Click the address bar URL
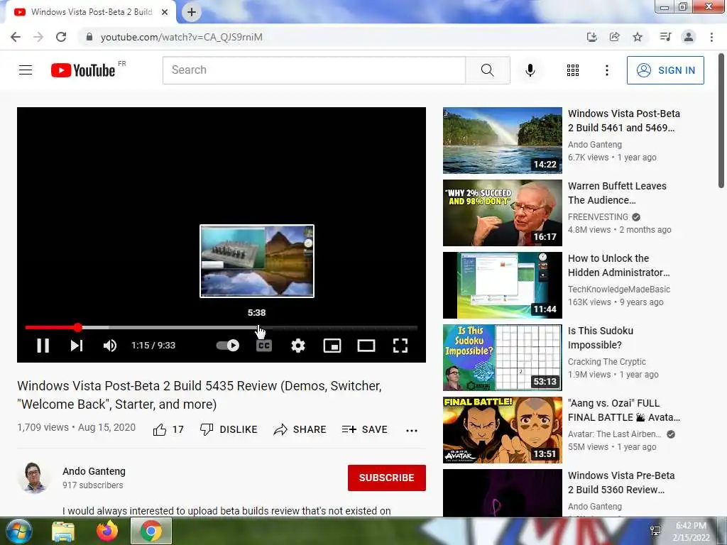 (181, 37)
